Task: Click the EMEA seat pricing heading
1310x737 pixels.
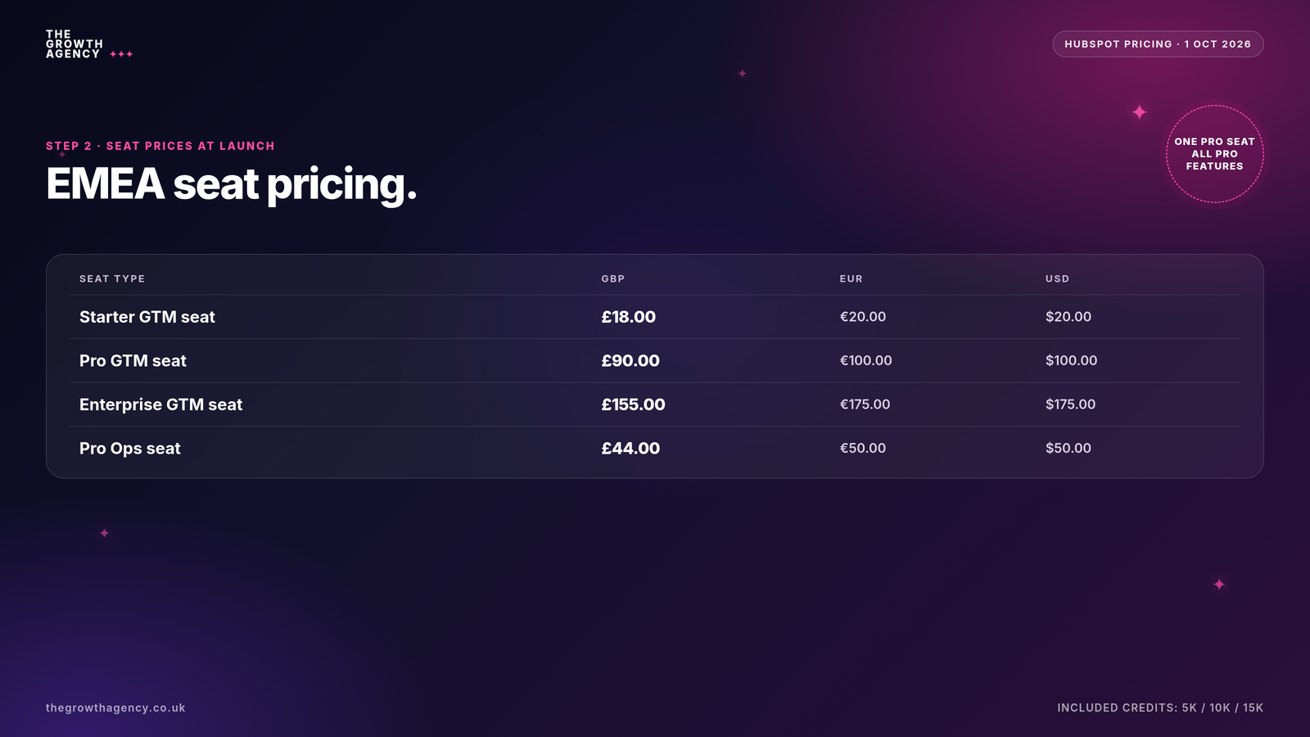Action: 232,185
